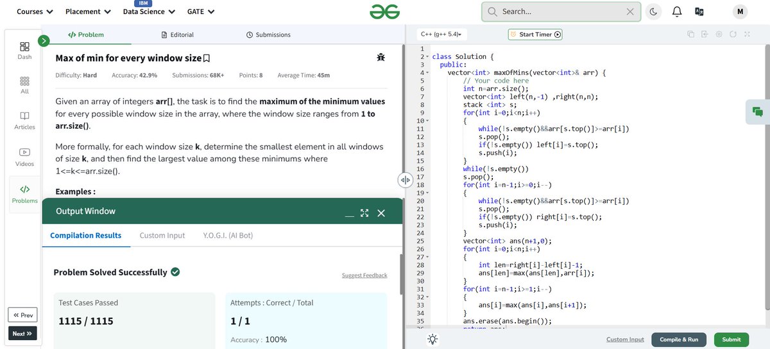Click the GeeksforGeeks logo
Image resolution: width=770 pixels, height=349 pixels.
(384, 12)
